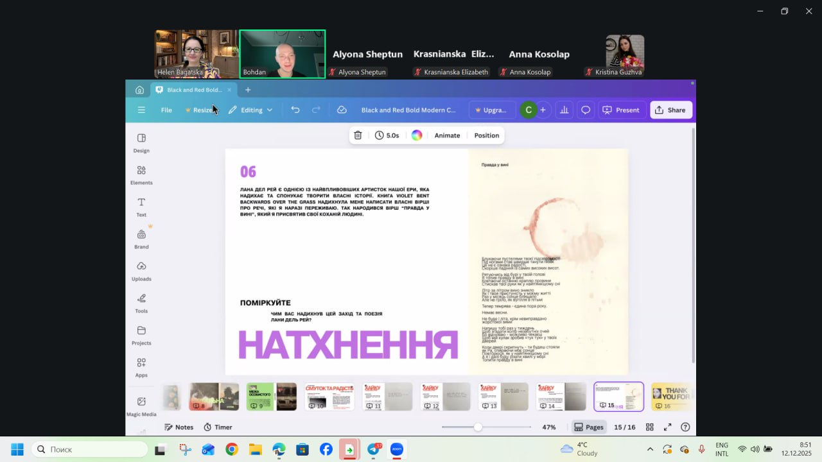Show hidden system tray icons
Screen dimensions: 822x462
[x=650, y=449]
